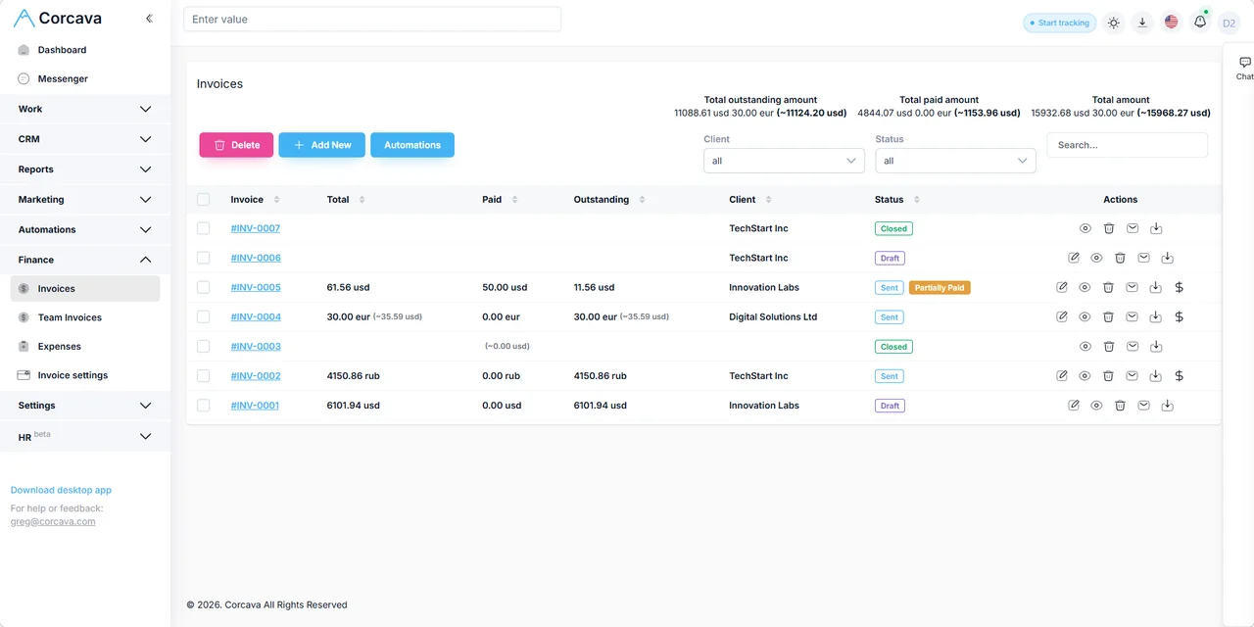View invoice #INV-0003 eye icon

tap(1085, 346)
